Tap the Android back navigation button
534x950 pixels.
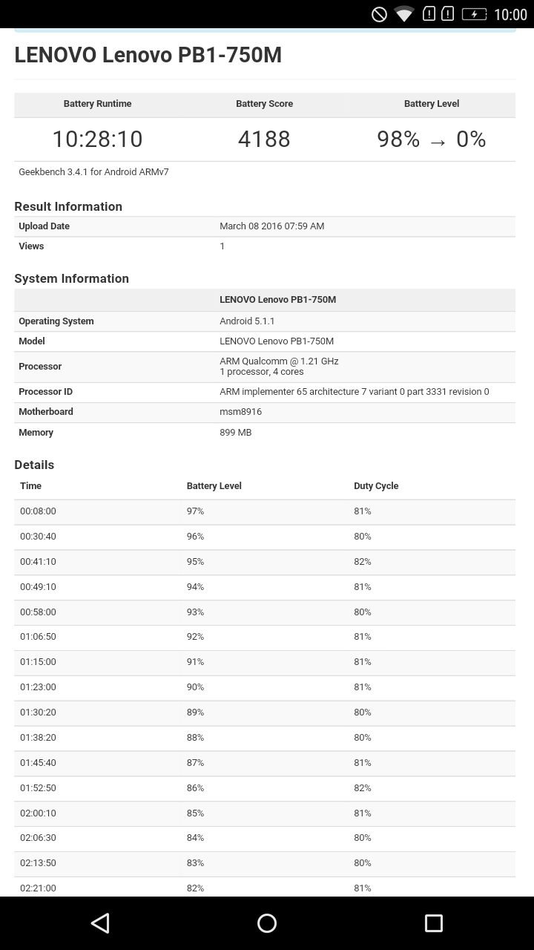point(100,923)
